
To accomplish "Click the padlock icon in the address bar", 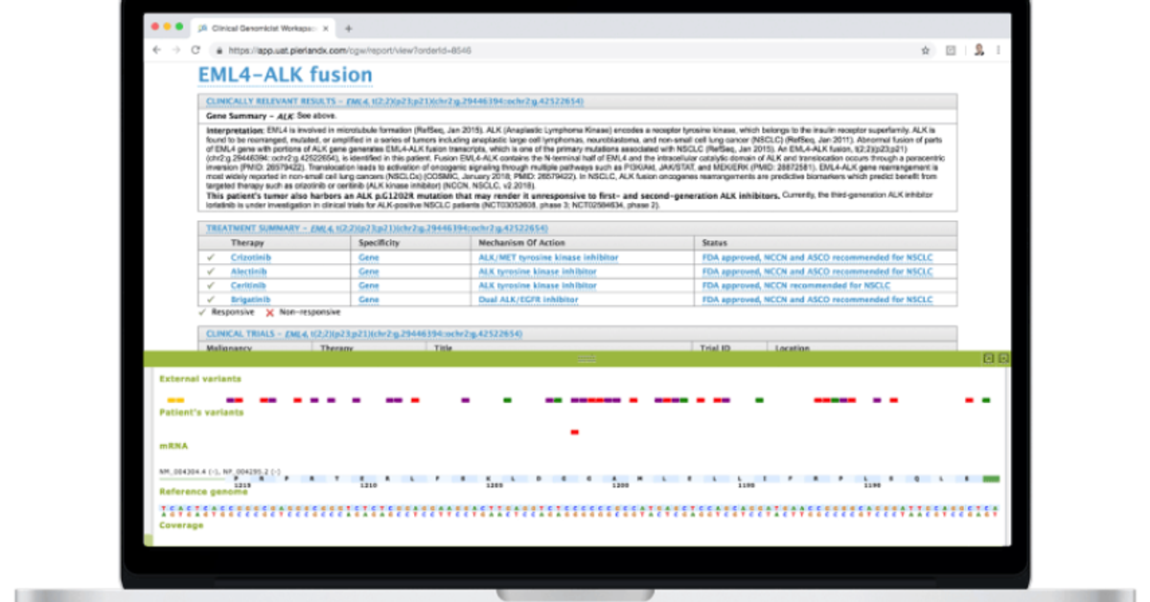I will coord(218,48).
